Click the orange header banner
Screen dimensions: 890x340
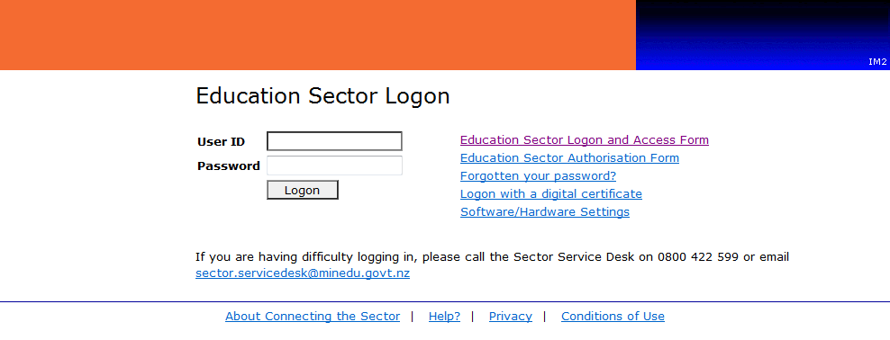coord(318,34)
